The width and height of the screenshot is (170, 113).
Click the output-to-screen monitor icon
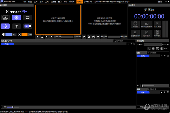(5, 18)
